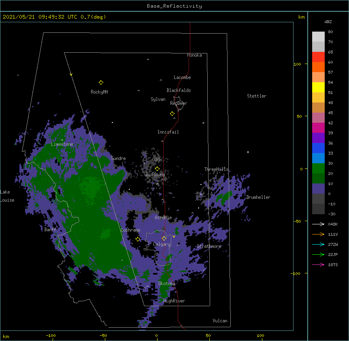Click the yellow station marker near Cochrane
This screenshot has height=341, width=349.
pos(138,239)
